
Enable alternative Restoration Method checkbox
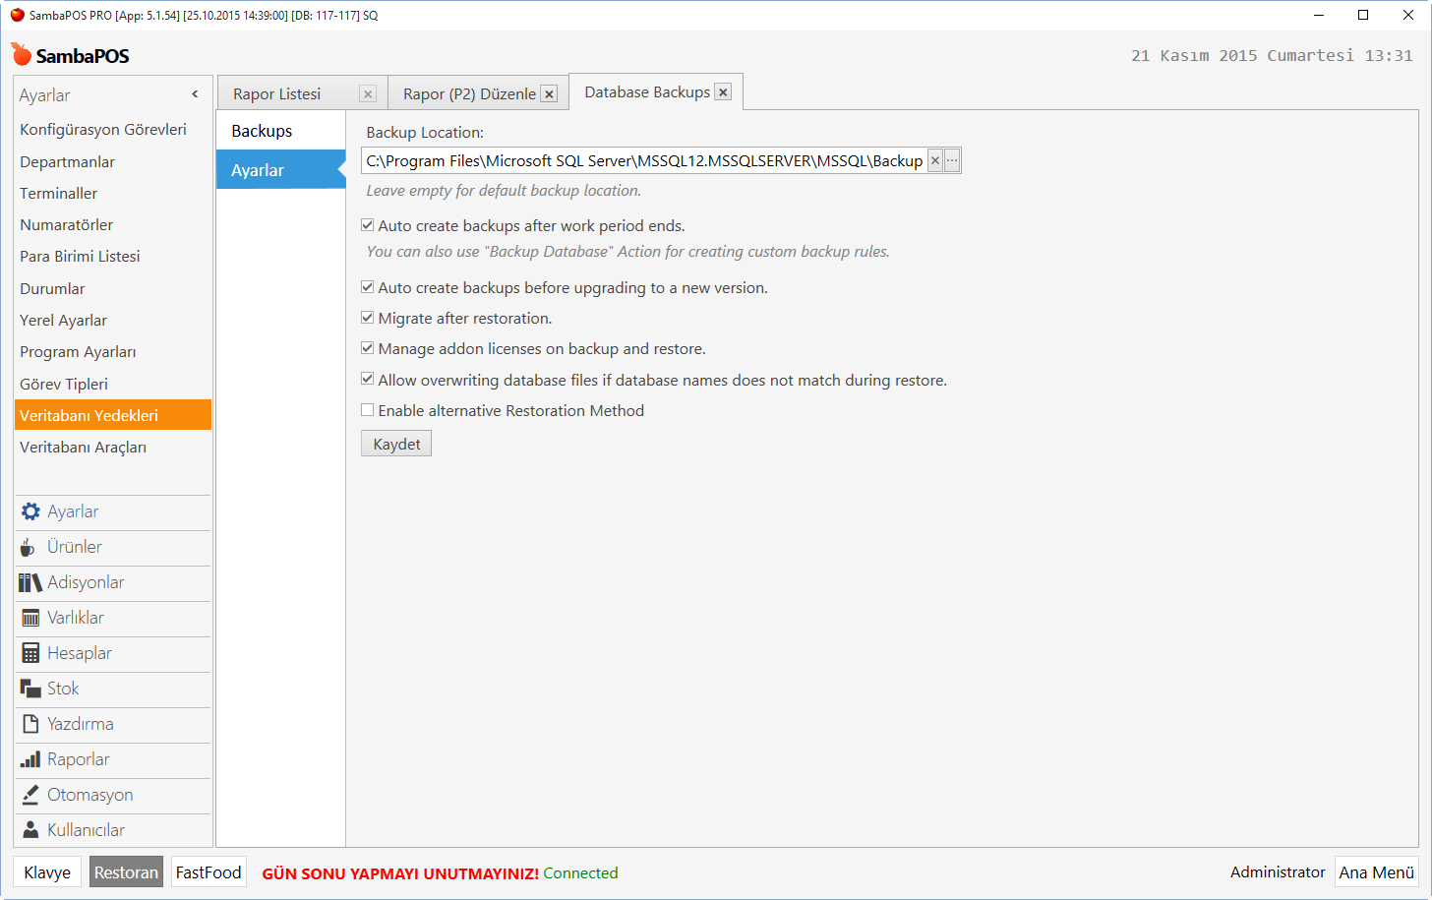(x=367, y=410)
